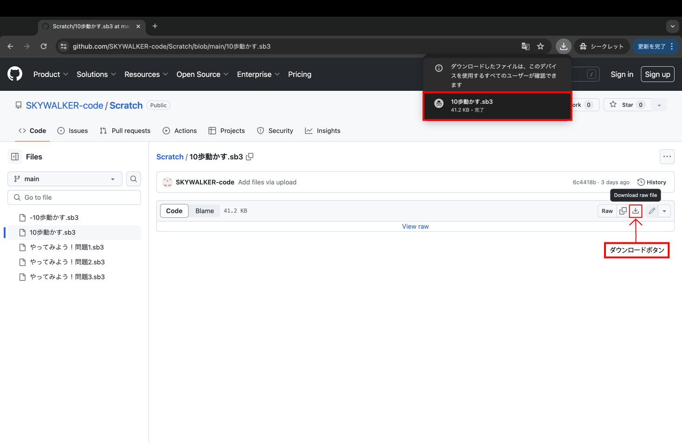View file History
The image size is (682, 443).
pyautogui.click(x=652, y=182)
